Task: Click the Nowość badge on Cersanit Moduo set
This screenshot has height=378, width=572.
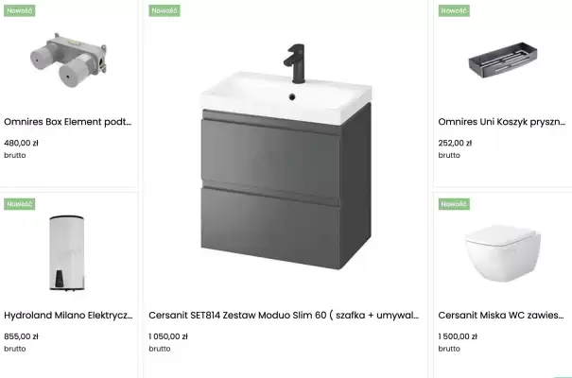Action: coord(165,10)
